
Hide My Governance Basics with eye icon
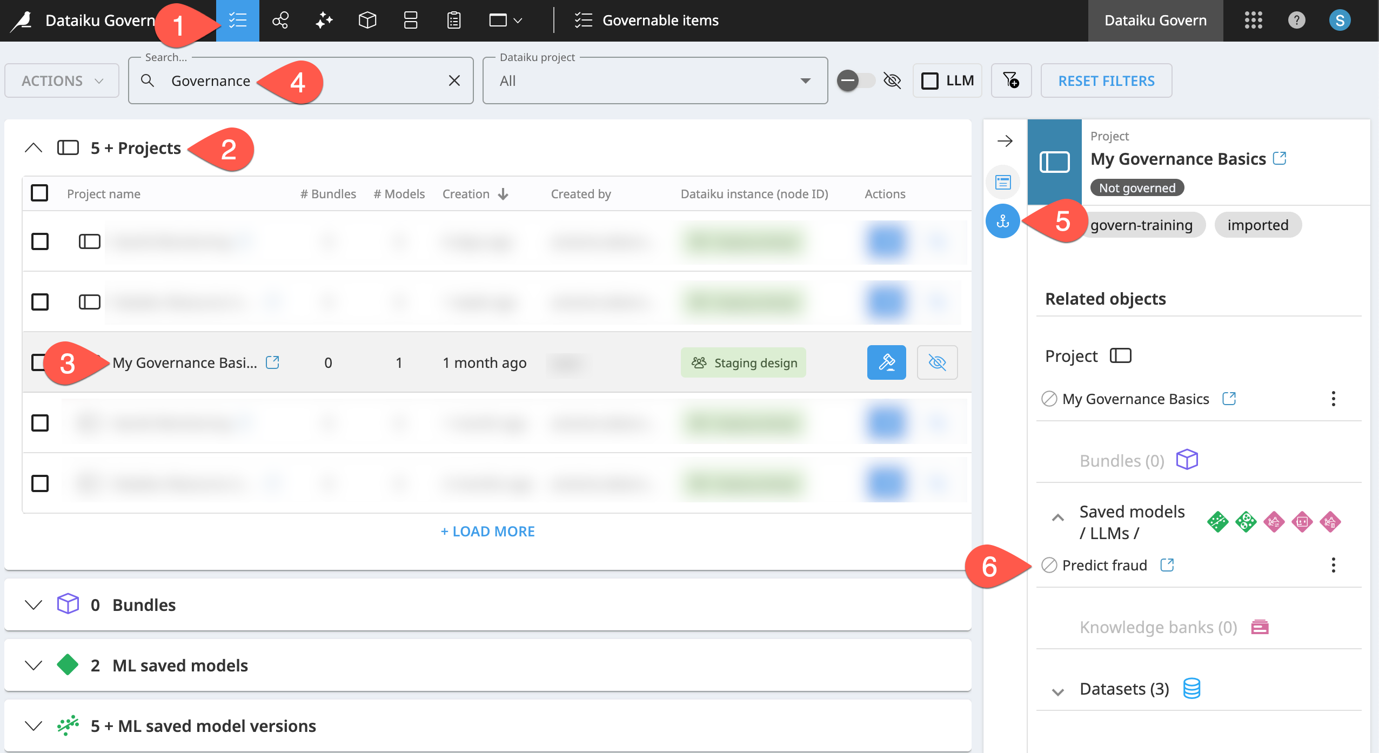pyautogui.click(x=937, y=362)
